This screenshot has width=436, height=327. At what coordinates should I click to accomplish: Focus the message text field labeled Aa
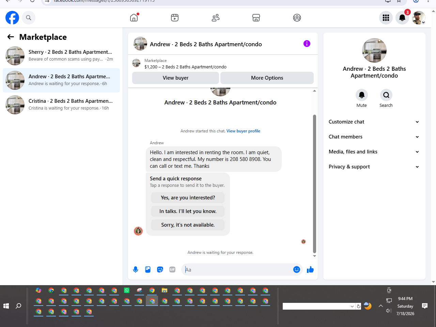coord(238,269)
